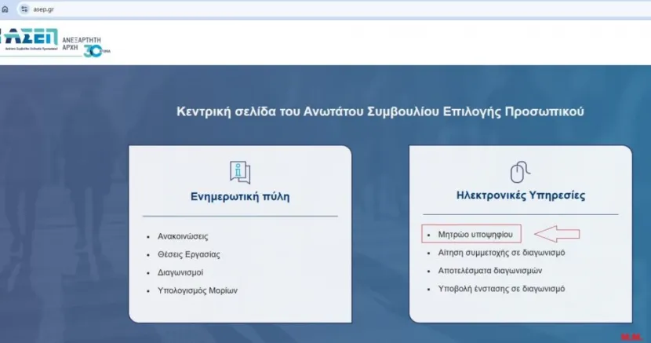Open Υποβολή ένστασης σε διαγωνισμό
This screenshot has width=651, height=343.
[x=501, y=289]
